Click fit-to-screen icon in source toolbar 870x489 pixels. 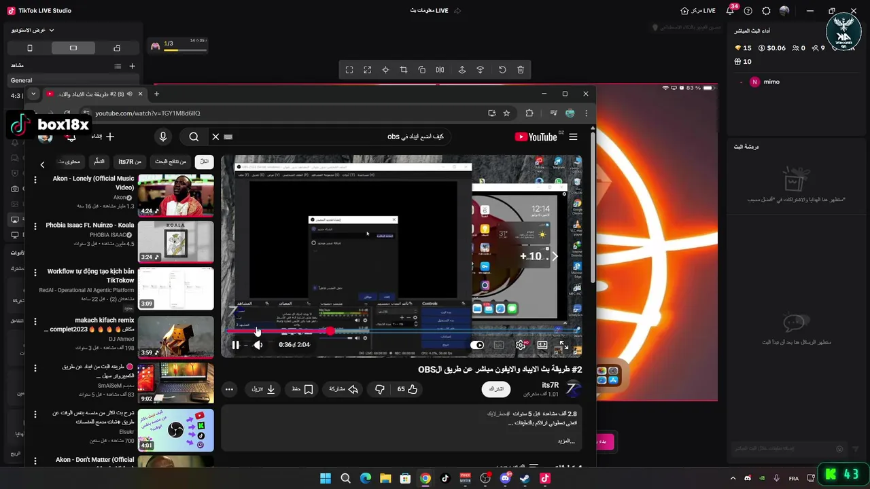[349, 70]
